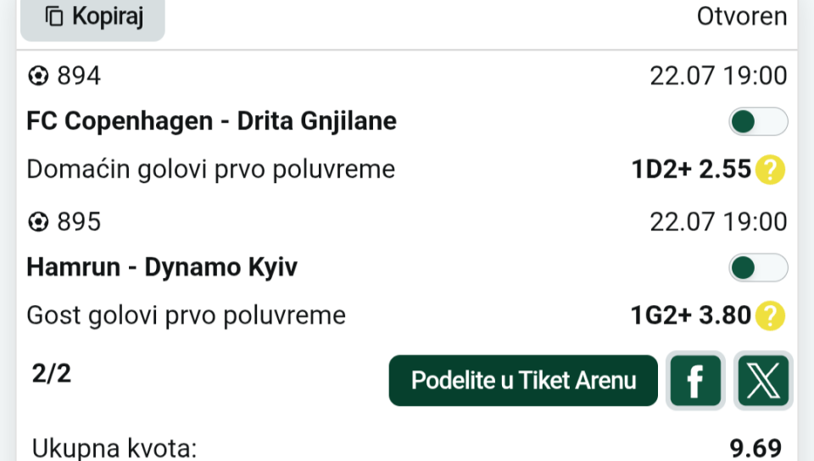Share the ticket on X
814x461 pixels.
coord(763,380)
